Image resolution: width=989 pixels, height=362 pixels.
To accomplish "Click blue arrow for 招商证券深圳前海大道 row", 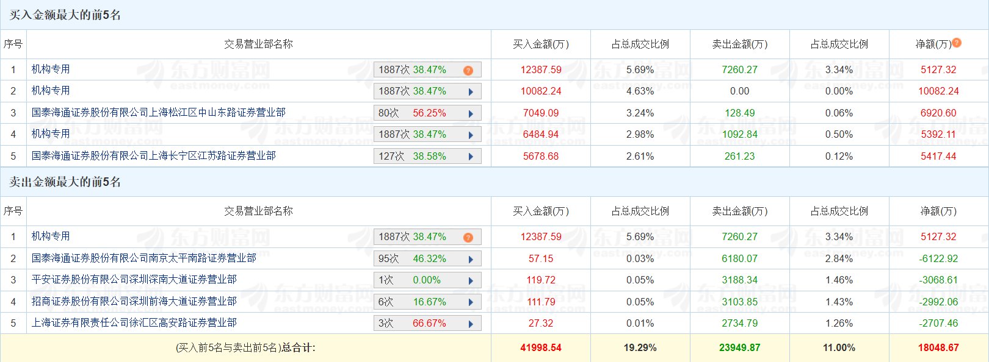I will click(471, 302).
